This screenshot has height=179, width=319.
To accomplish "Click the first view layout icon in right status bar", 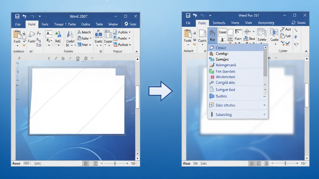I will pos(252,163).
